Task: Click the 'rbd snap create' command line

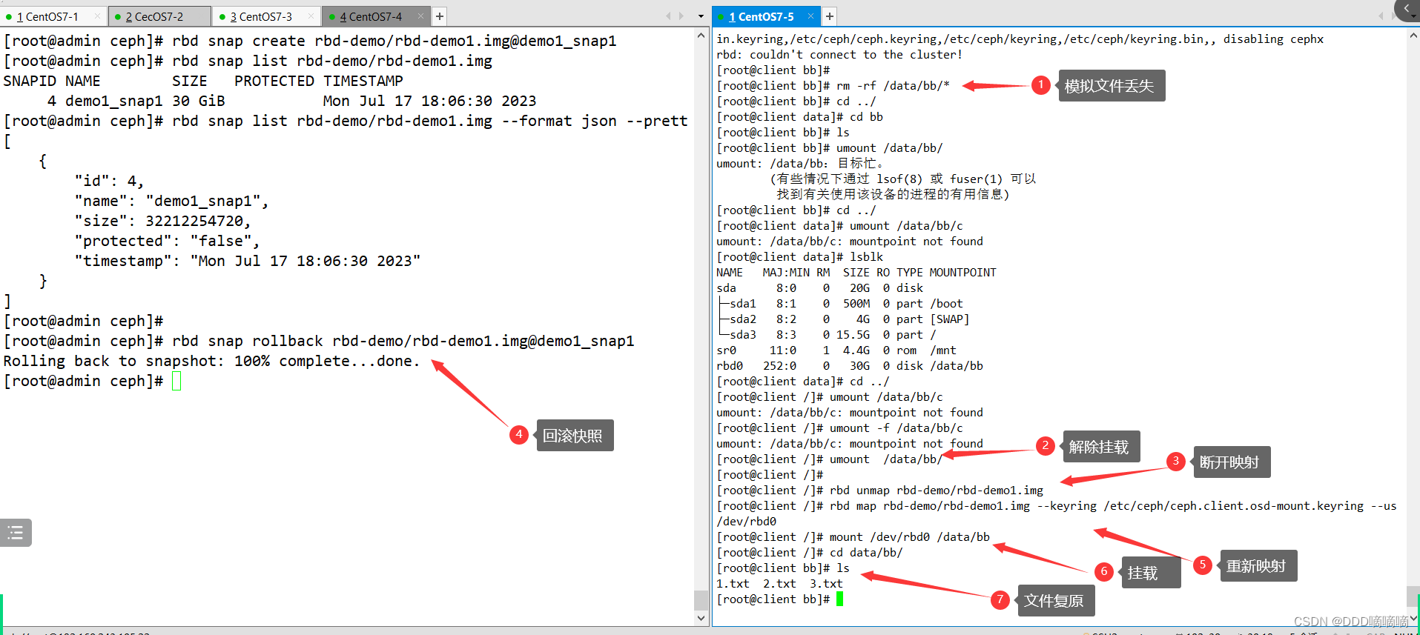Action: [310, 41]
